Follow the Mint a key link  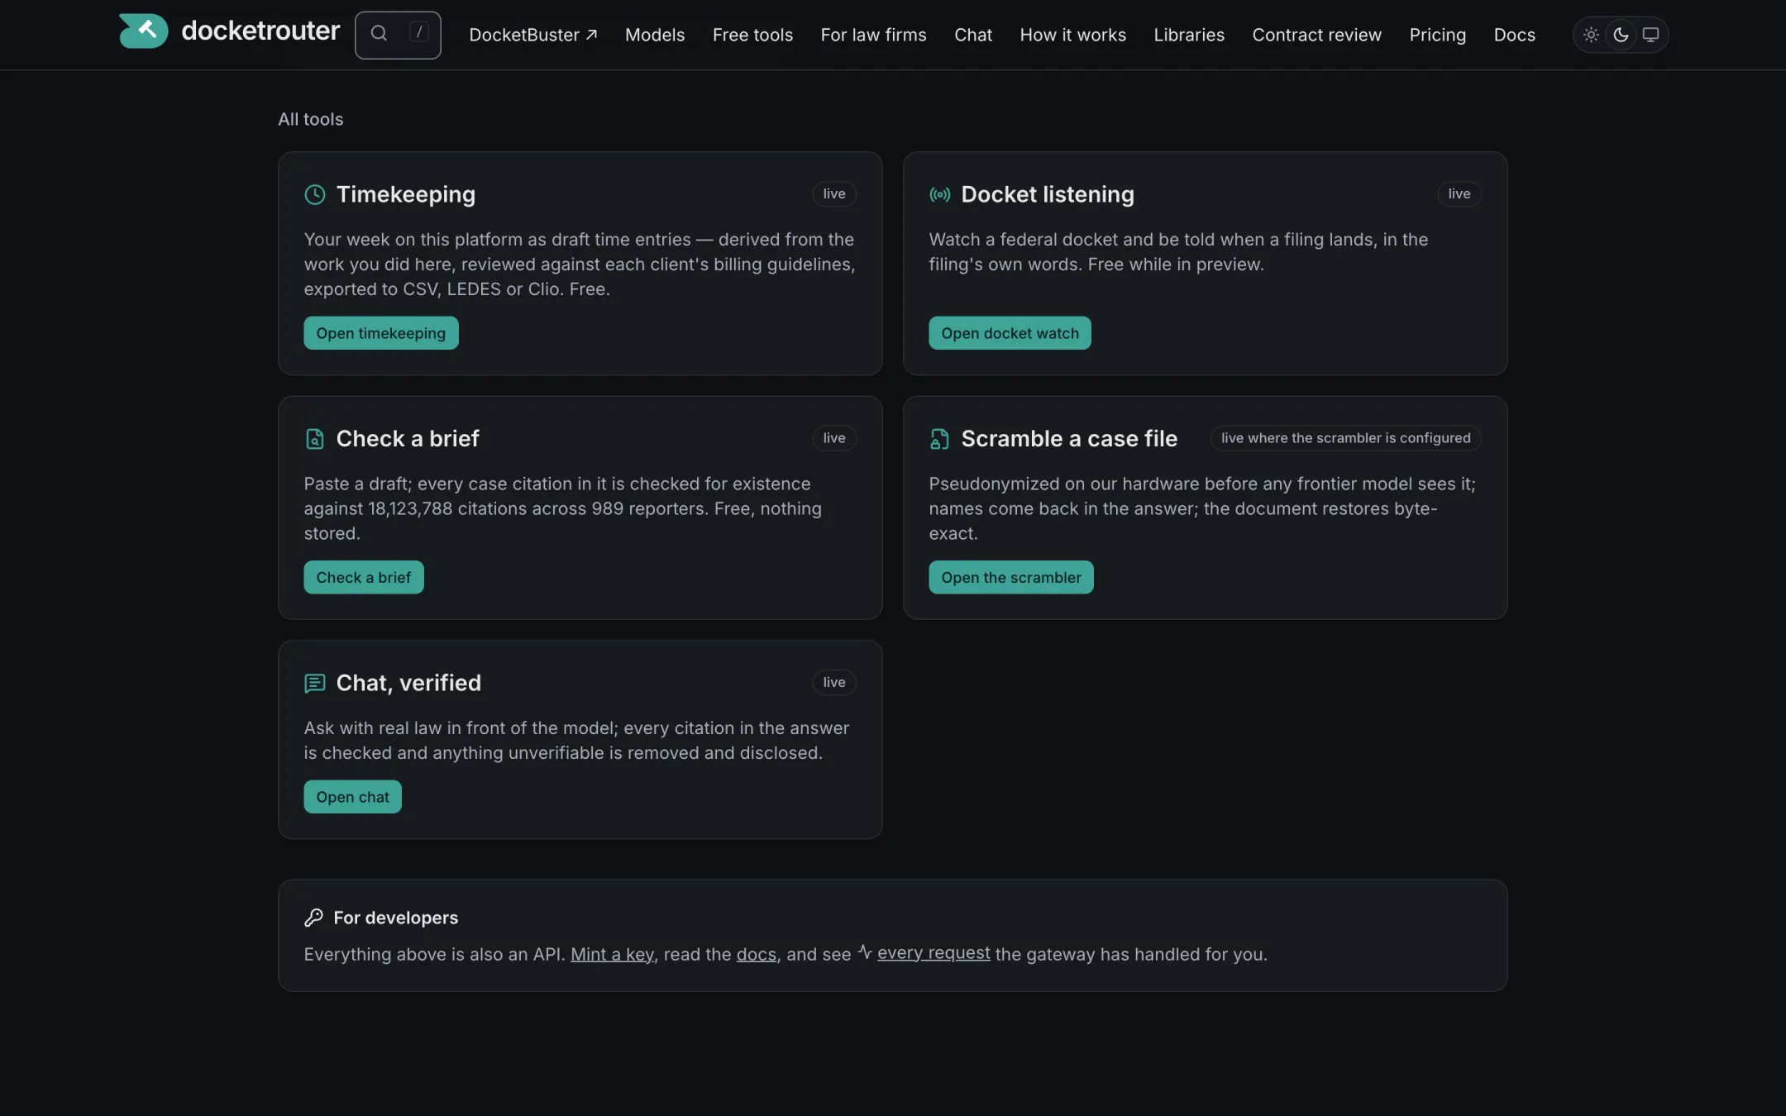(x=612, y=954)
